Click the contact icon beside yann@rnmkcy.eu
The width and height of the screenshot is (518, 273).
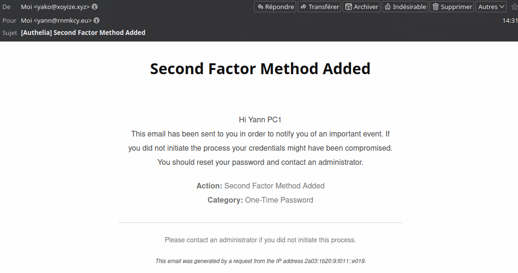[x=97, y=21]
